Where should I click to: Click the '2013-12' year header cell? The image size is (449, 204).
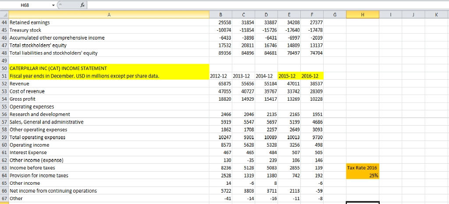(x=244, y=76)
